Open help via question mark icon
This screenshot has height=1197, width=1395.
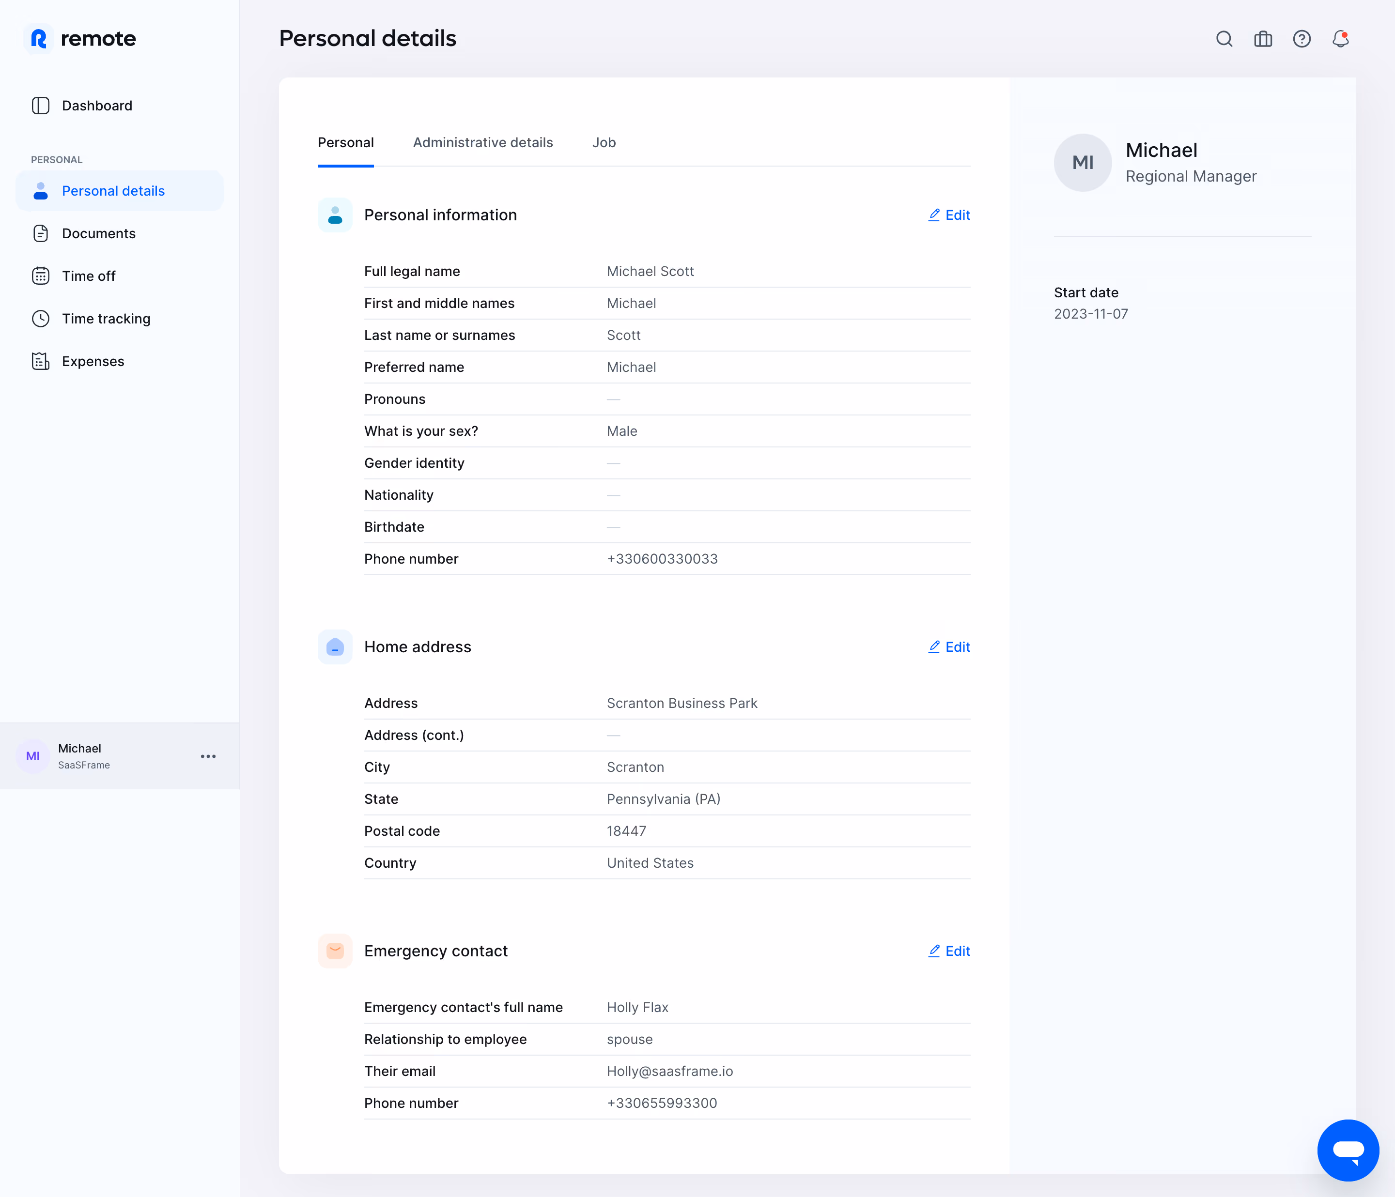(1302, 39)
